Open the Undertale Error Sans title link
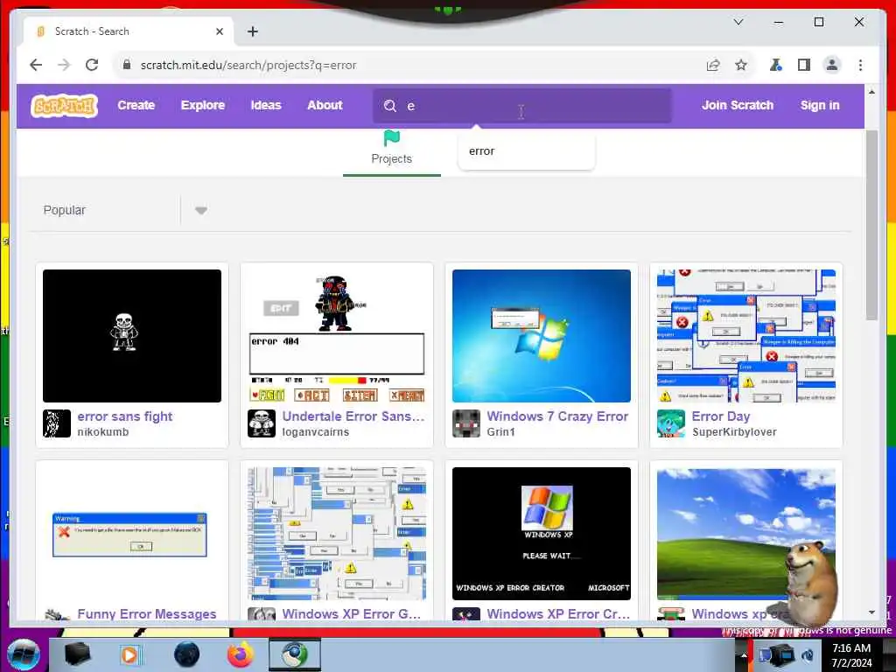Viewport: 896px width, 672px height. point(353,416)
